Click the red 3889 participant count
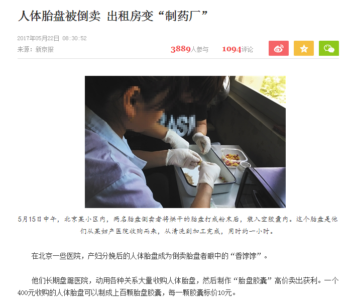348x298 pixels. (x=181, y=49)
